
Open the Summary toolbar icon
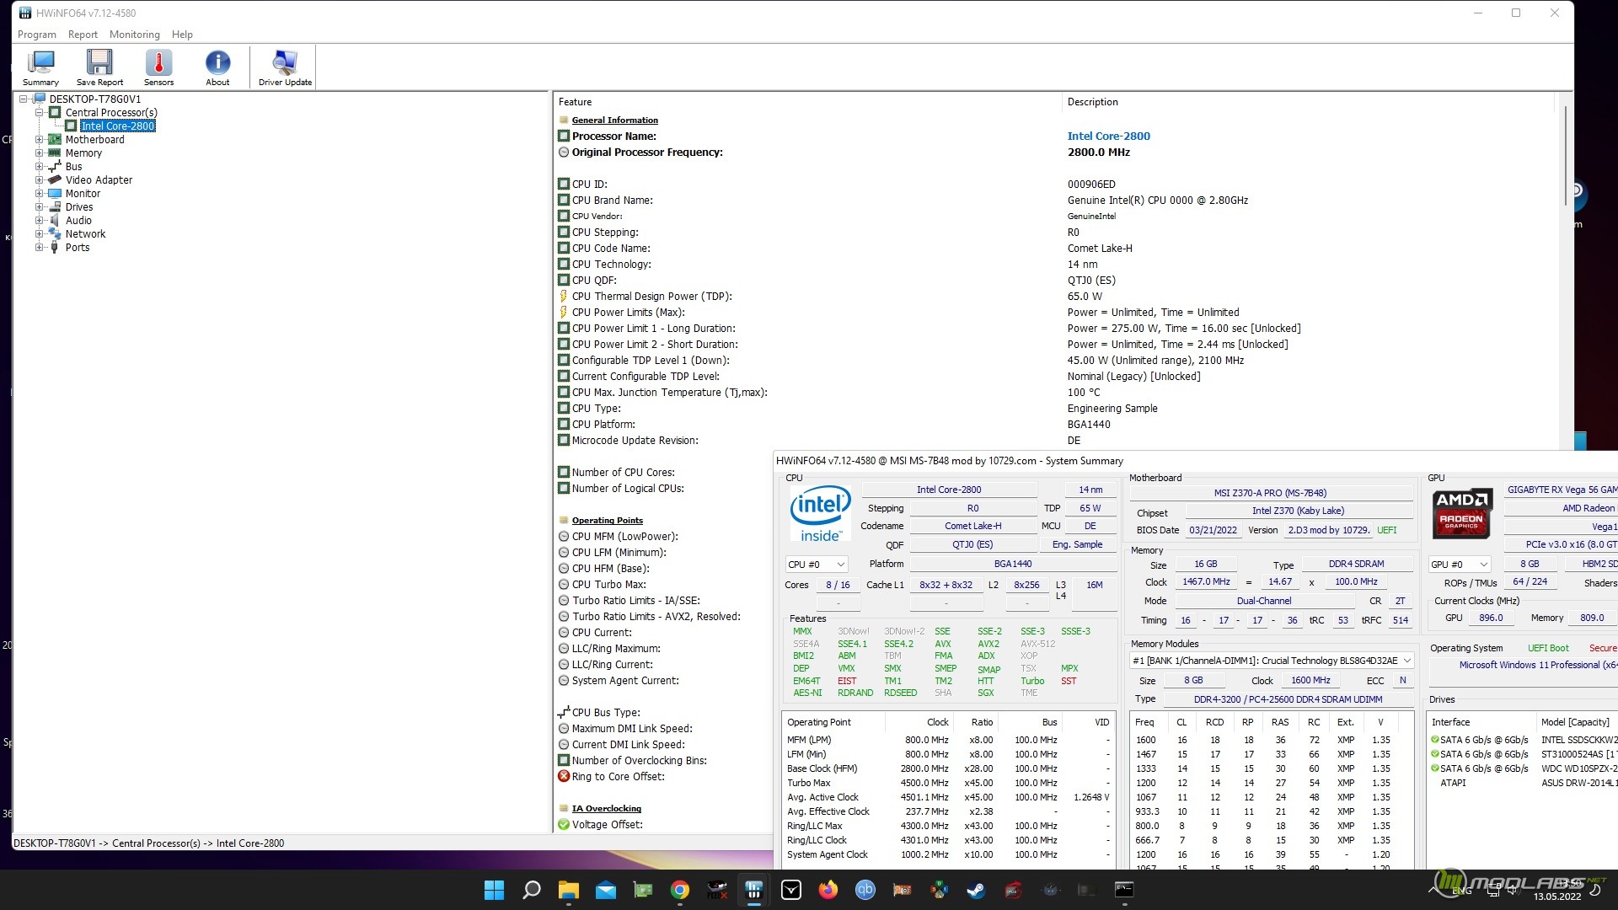[x=40, y=67]
